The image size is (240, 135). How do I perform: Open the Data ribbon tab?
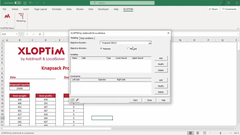69,9
